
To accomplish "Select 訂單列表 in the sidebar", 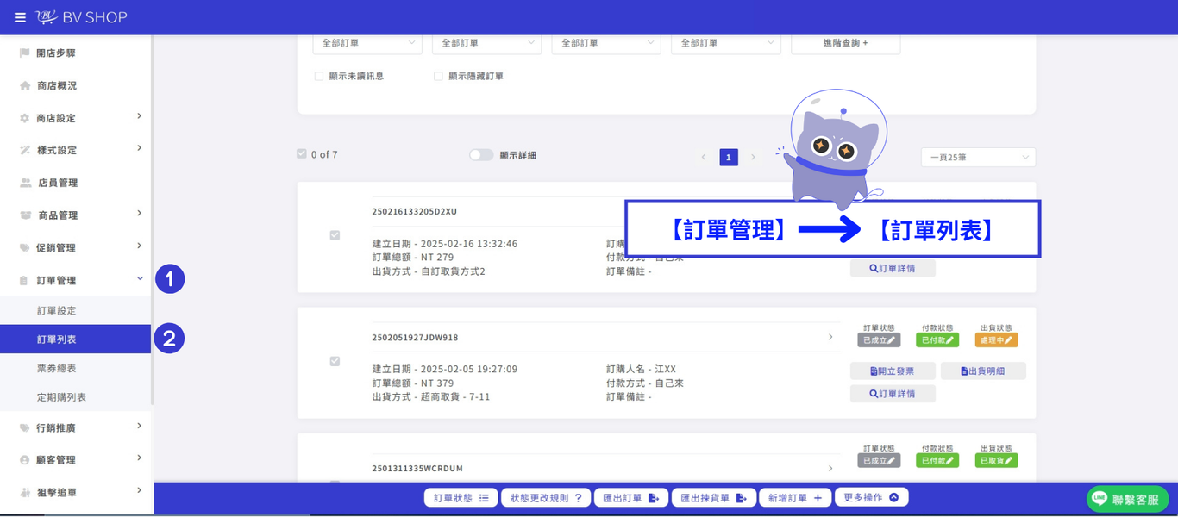I will click(x=75, y=339).
